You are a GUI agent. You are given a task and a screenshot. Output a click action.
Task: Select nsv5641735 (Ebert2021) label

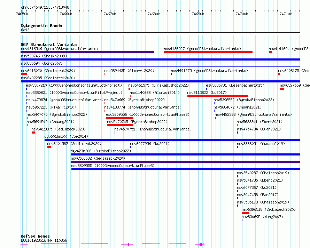tap(260, 180)
